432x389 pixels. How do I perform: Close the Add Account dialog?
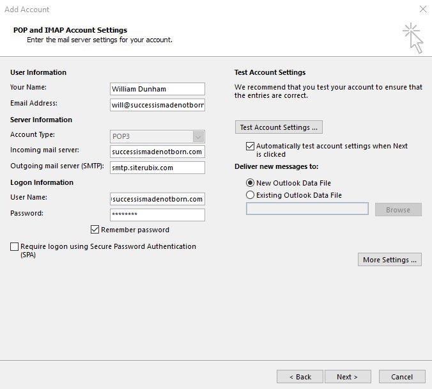click(x=423, y=9)
